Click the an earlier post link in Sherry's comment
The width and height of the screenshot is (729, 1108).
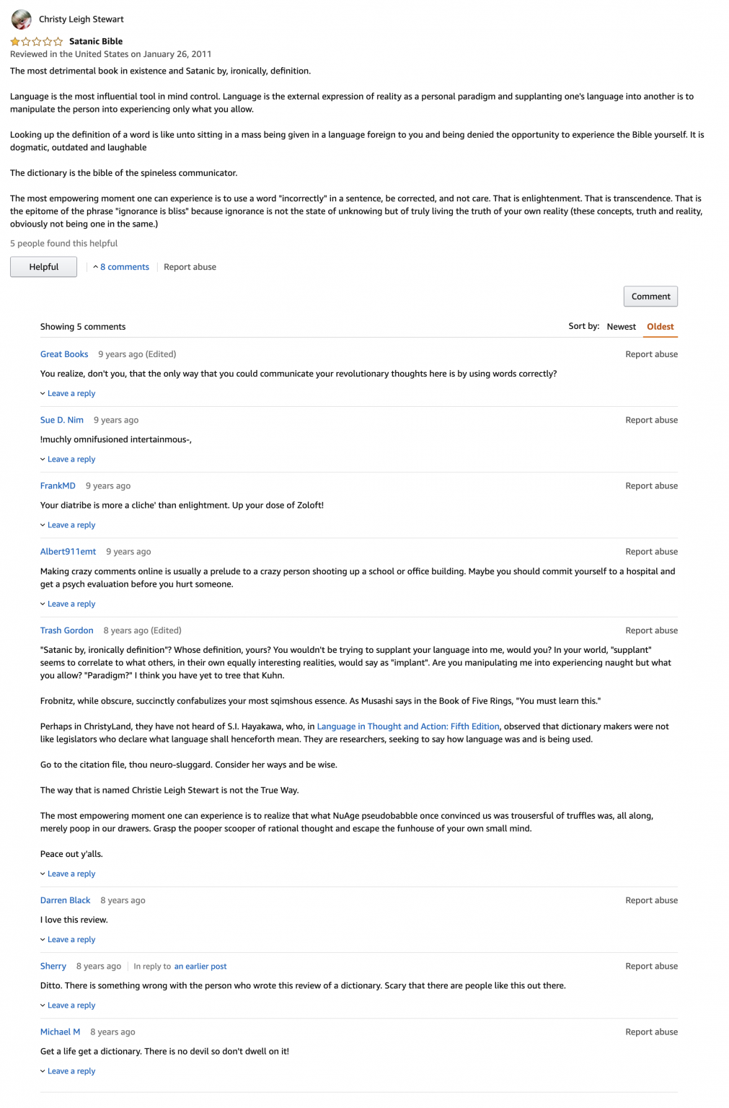[200, 966]
